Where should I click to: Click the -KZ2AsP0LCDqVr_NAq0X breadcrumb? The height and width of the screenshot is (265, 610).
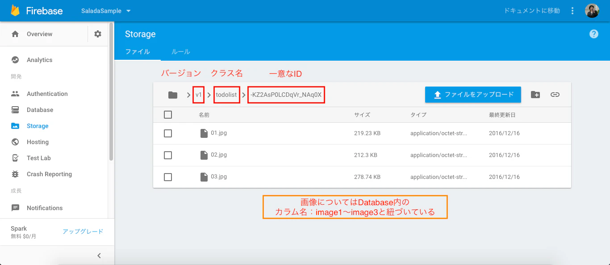coord(286,95)
